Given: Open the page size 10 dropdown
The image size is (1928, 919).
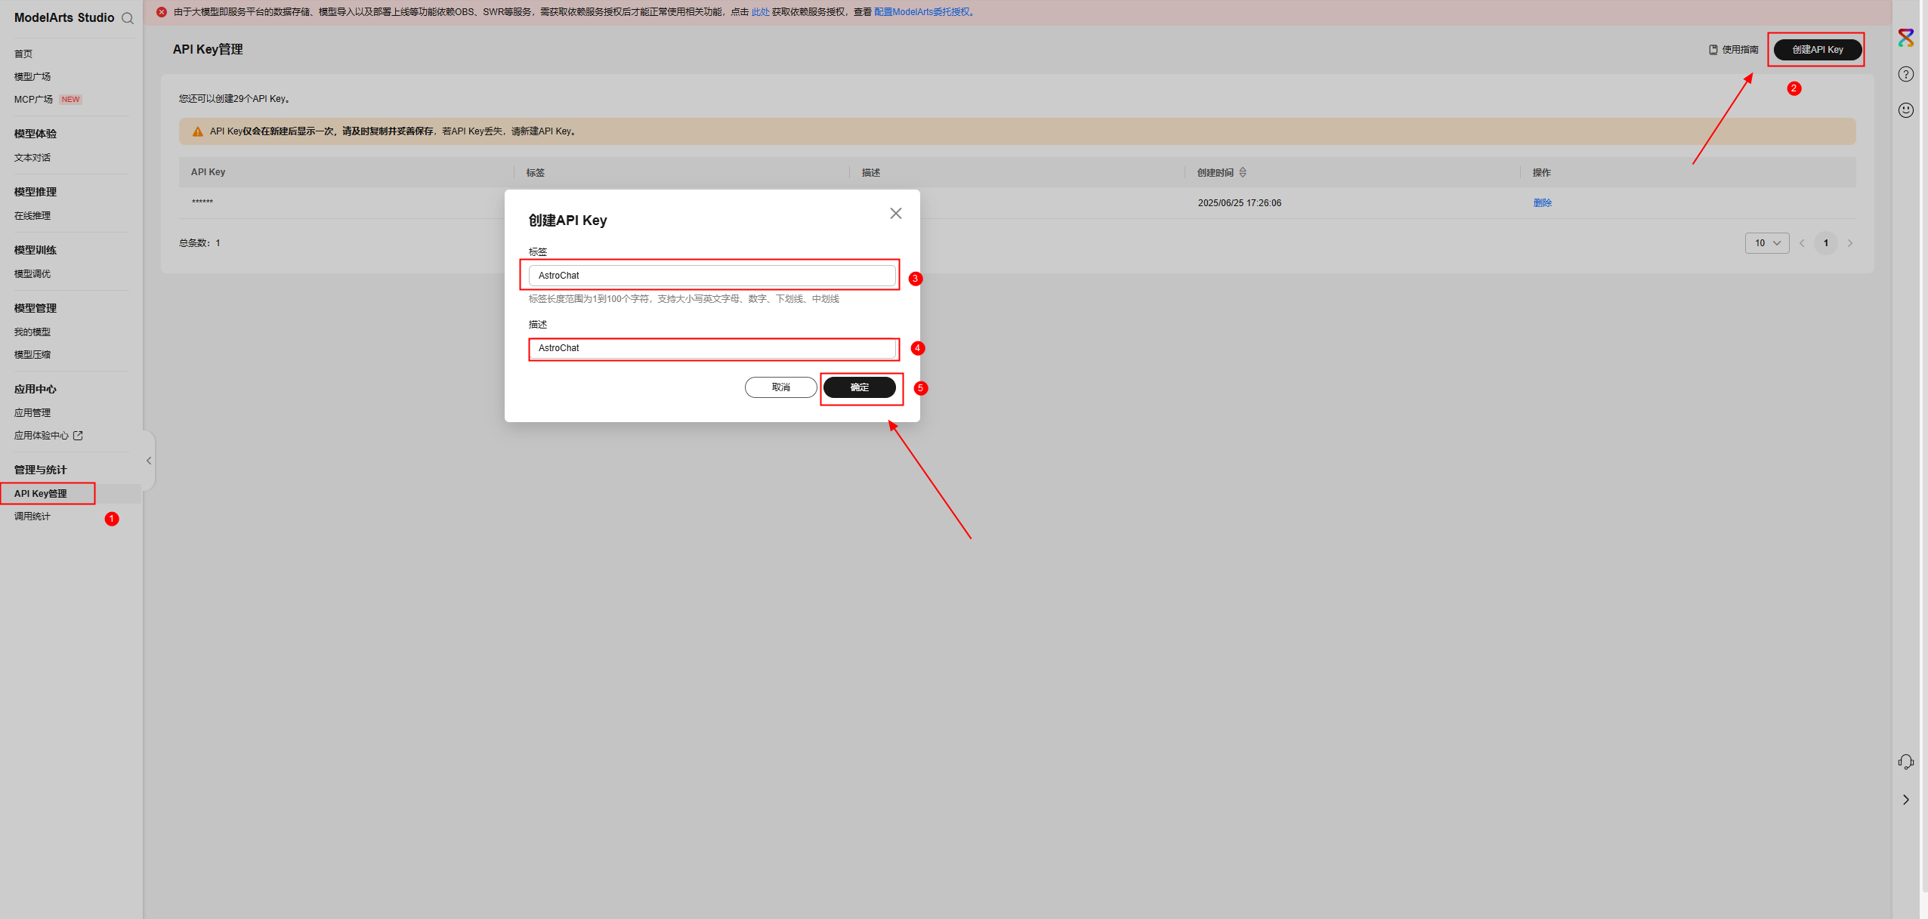Looking at the screenshot, I should (x=1767, y=243).
